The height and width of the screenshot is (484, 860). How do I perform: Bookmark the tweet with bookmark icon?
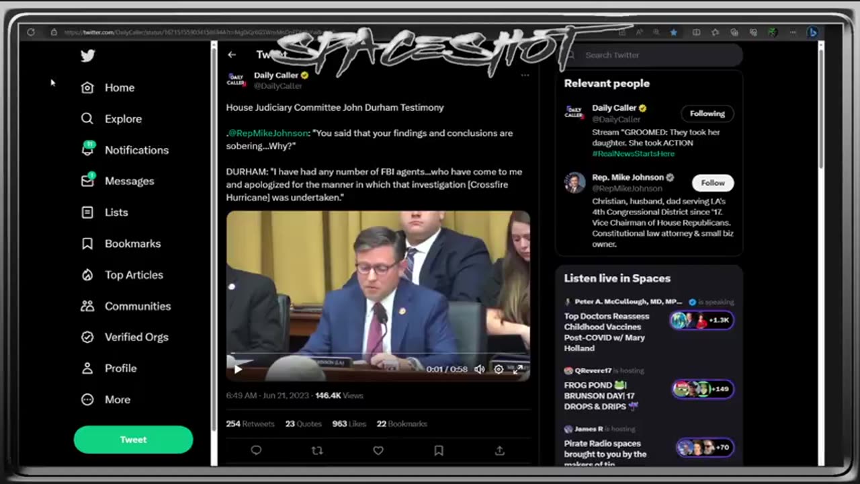[439, 450]
